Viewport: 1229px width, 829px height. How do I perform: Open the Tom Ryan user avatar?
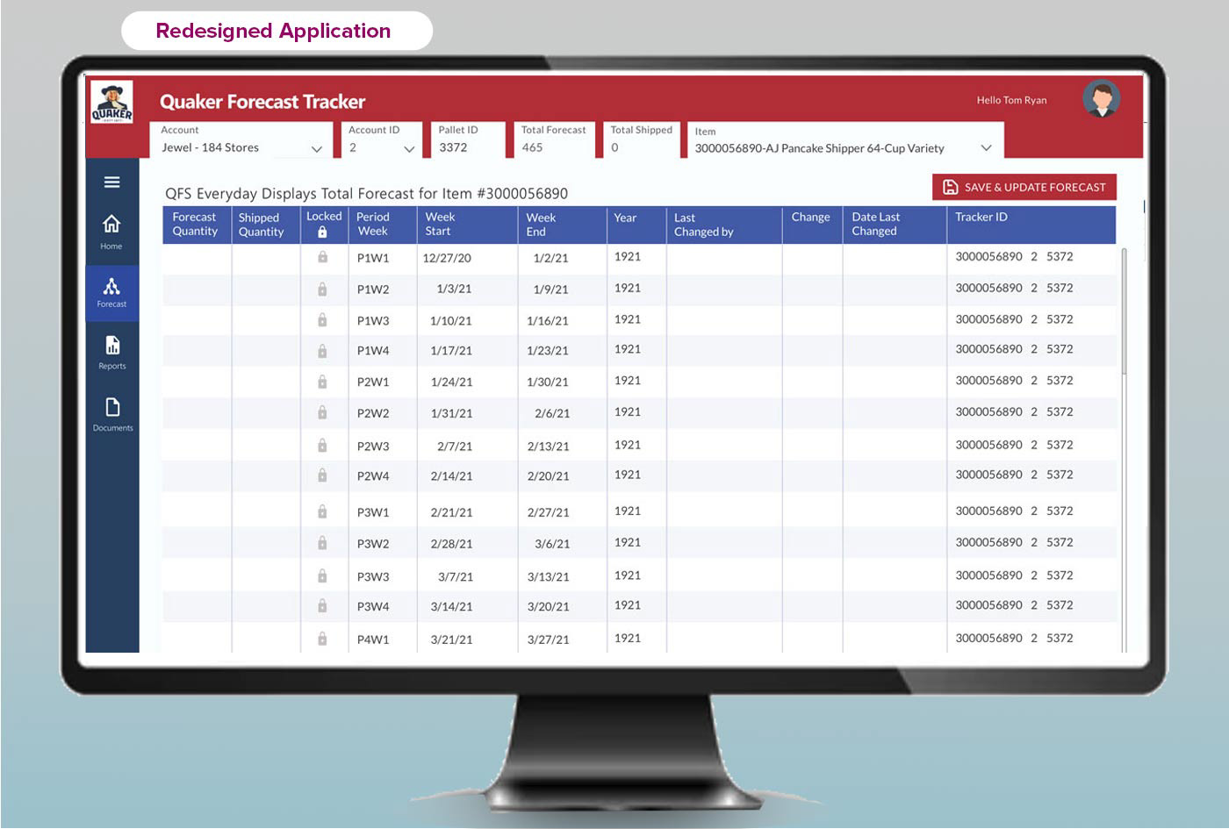(x=1101, y=98)
